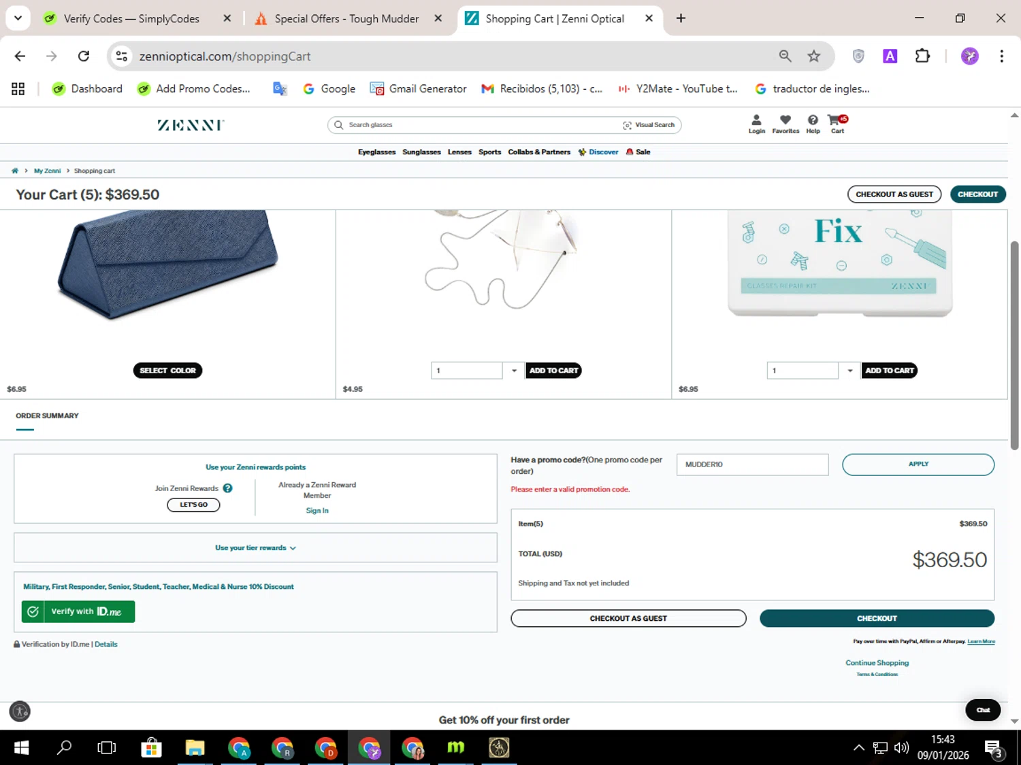Click the home breadcrumb icon

tap(15, 171)
